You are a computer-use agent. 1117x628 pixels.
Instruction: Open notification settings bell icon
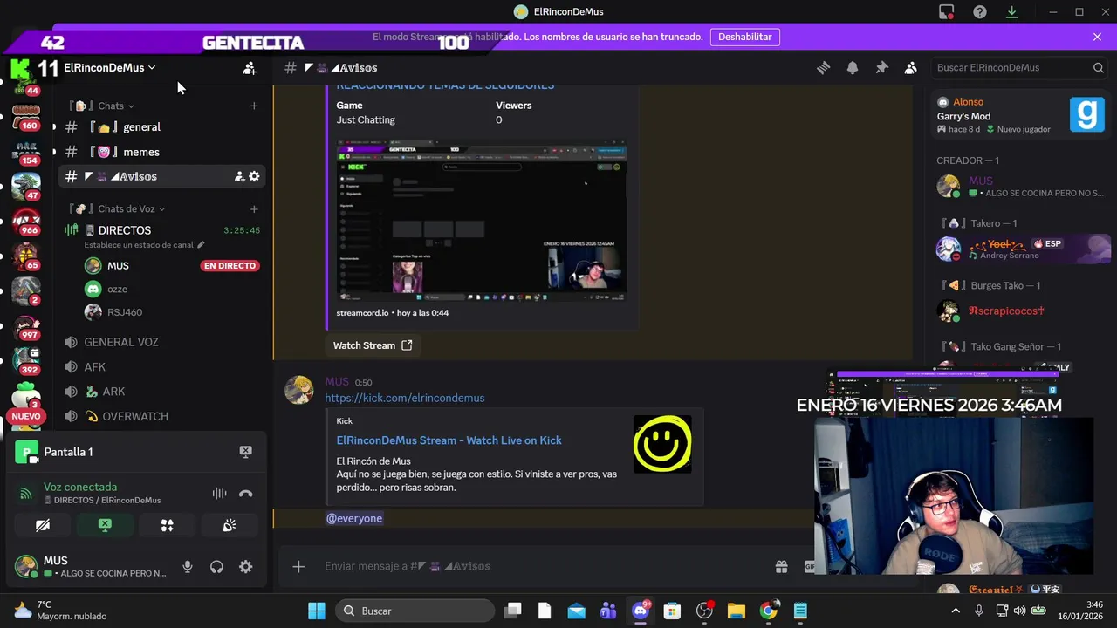[853, 67]
